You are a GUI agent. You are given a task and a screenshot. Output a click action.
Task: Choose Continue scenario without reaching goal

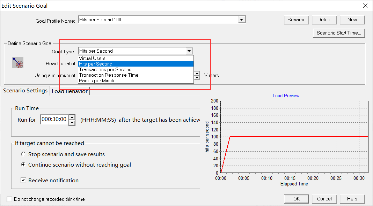click(23, 165)
